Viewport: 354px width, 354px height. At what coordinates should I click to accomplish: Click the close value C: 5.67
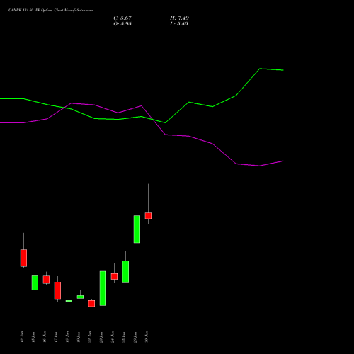pyautogui.click(x=122, y=18)
